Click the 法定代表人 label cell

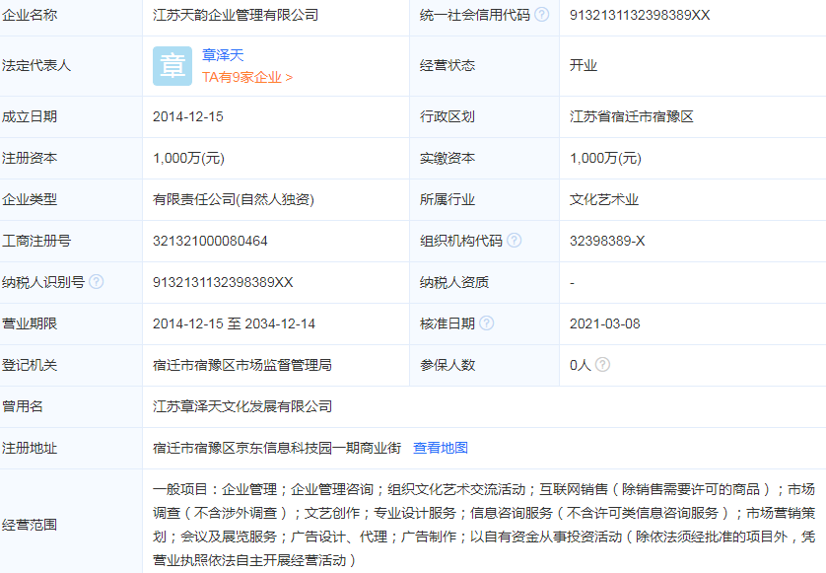(71, 65)
